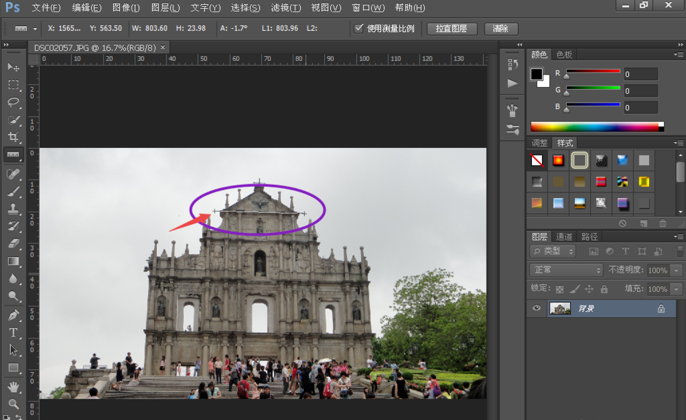Image resolution: width=686 pixels, height=420 pixels.
Task: Select the Hand tool
Action: [13, 387]
